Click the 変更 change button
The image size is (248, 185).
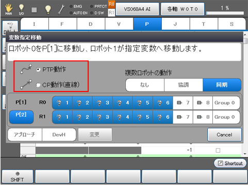click(95, 135)
